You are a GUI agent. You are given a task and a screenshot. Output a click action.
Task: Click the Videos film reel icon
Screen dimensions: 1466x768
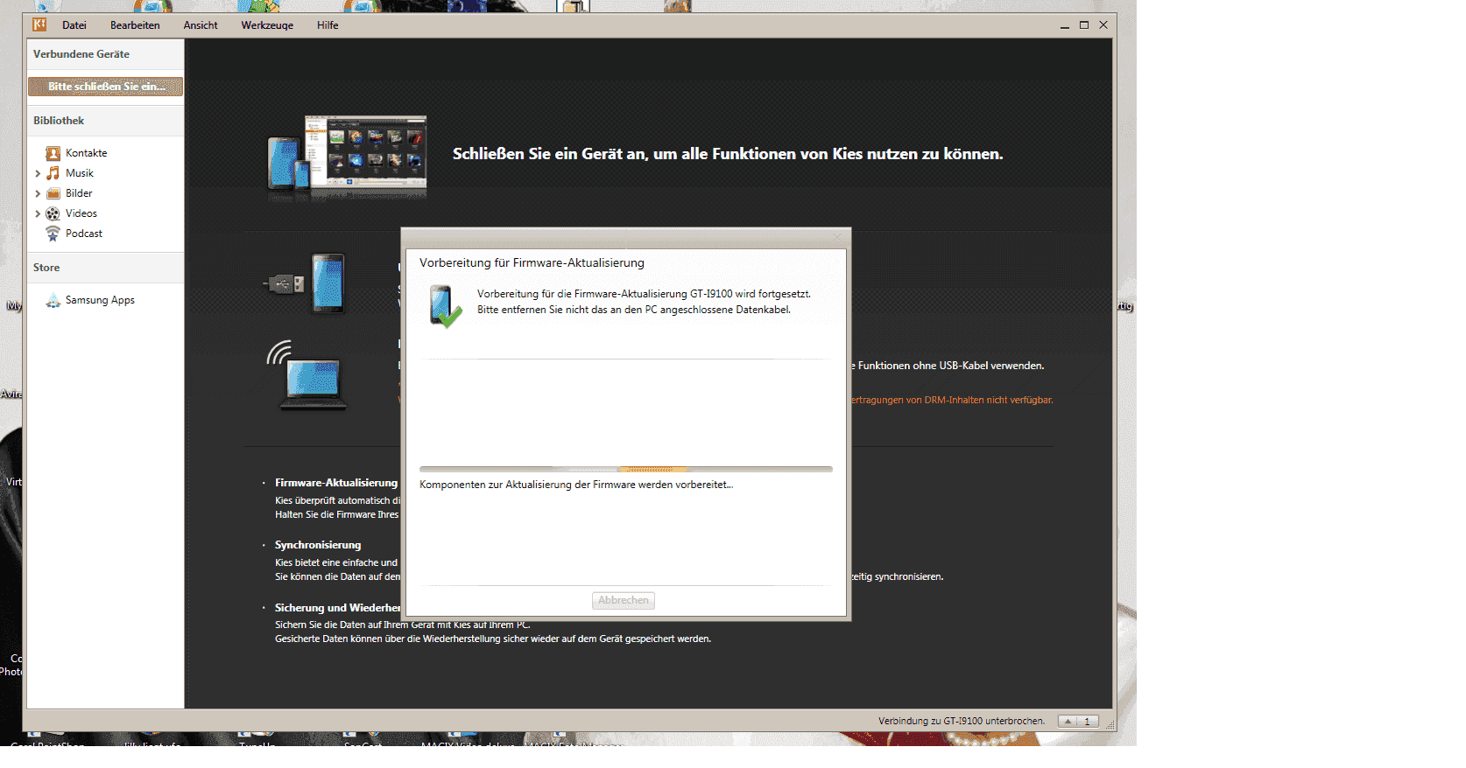click(x=53, y=213)
